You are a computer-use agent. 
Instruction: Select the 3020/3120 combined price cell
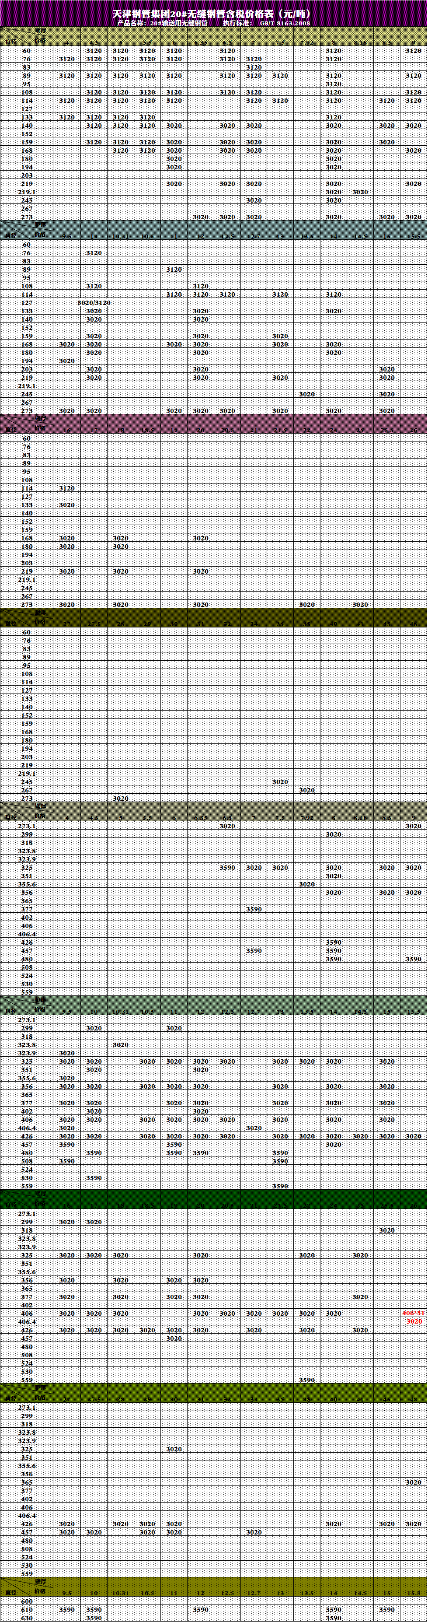click(x=94, y=303)
